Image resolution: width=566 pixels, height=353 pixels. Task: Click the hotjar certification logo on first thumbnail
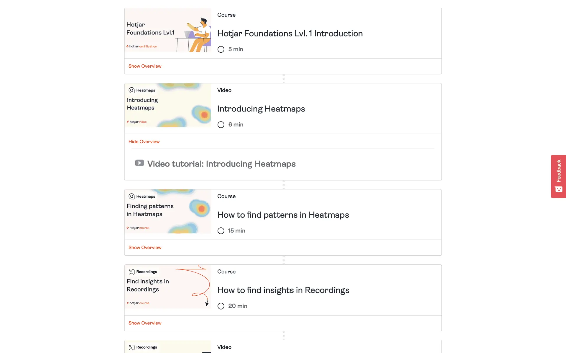click(142, 46)
